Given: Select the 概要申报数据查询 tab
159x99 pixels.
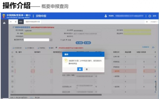Looking at the screenshot, I should coord(32,22).
